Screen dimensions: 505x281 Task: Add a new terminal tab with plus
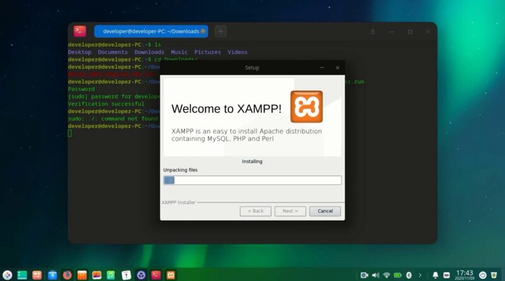click(220, 32)
